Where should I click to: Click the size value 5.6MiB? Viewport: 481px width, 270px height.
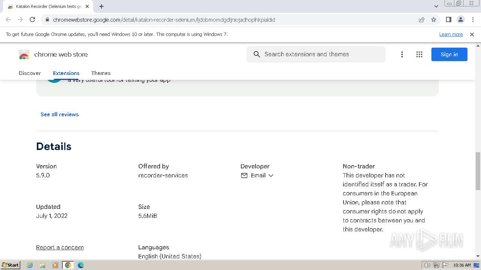click(x=148, y=216)
